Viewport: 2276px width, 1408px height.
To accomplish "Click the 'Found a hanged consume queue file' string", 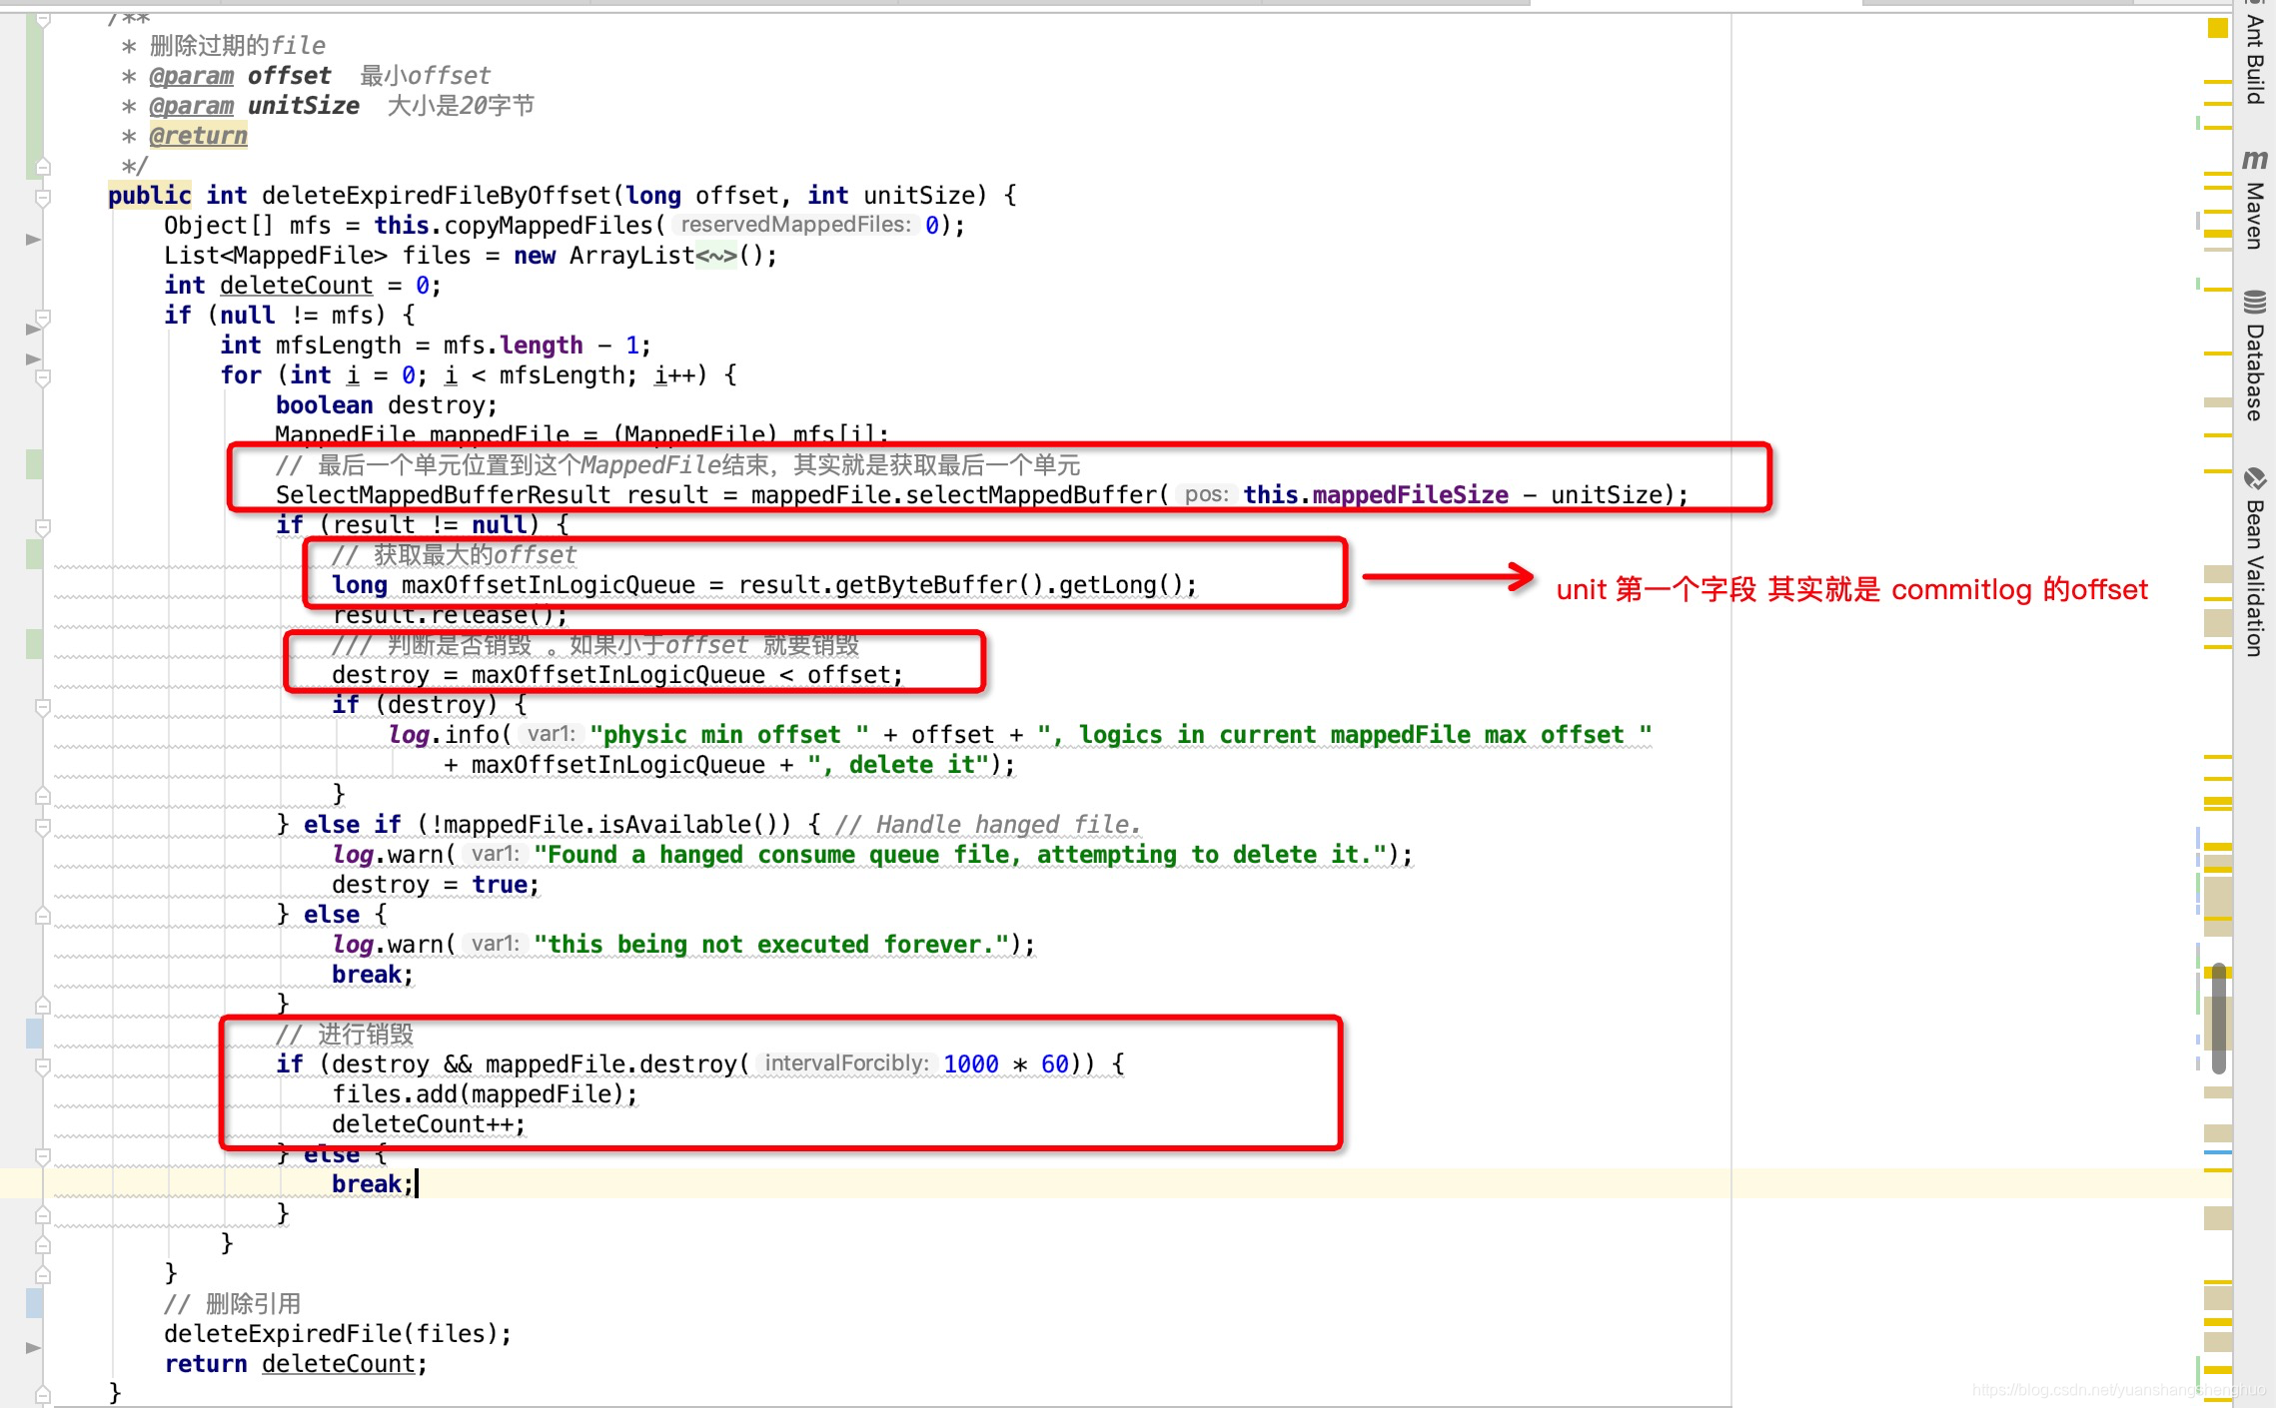I will click(x=960, y=855).
